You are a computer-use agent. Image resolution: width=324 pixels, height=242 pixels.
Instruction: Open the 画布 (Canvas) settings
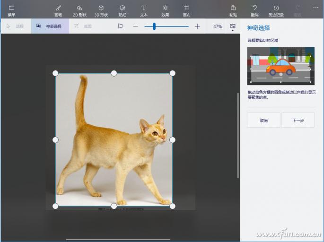[186, 10]
